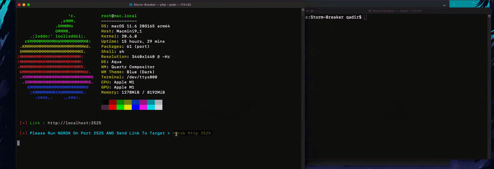The image size is (494, 169).
Task: Click the magenta swatch in the bottom color row
Action: [143, 107]
